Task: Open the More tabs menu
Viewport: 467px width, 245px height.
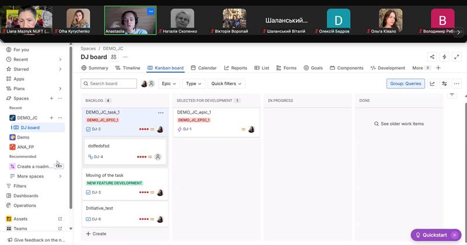Action: pyautogui.click(x=421, y=68)
